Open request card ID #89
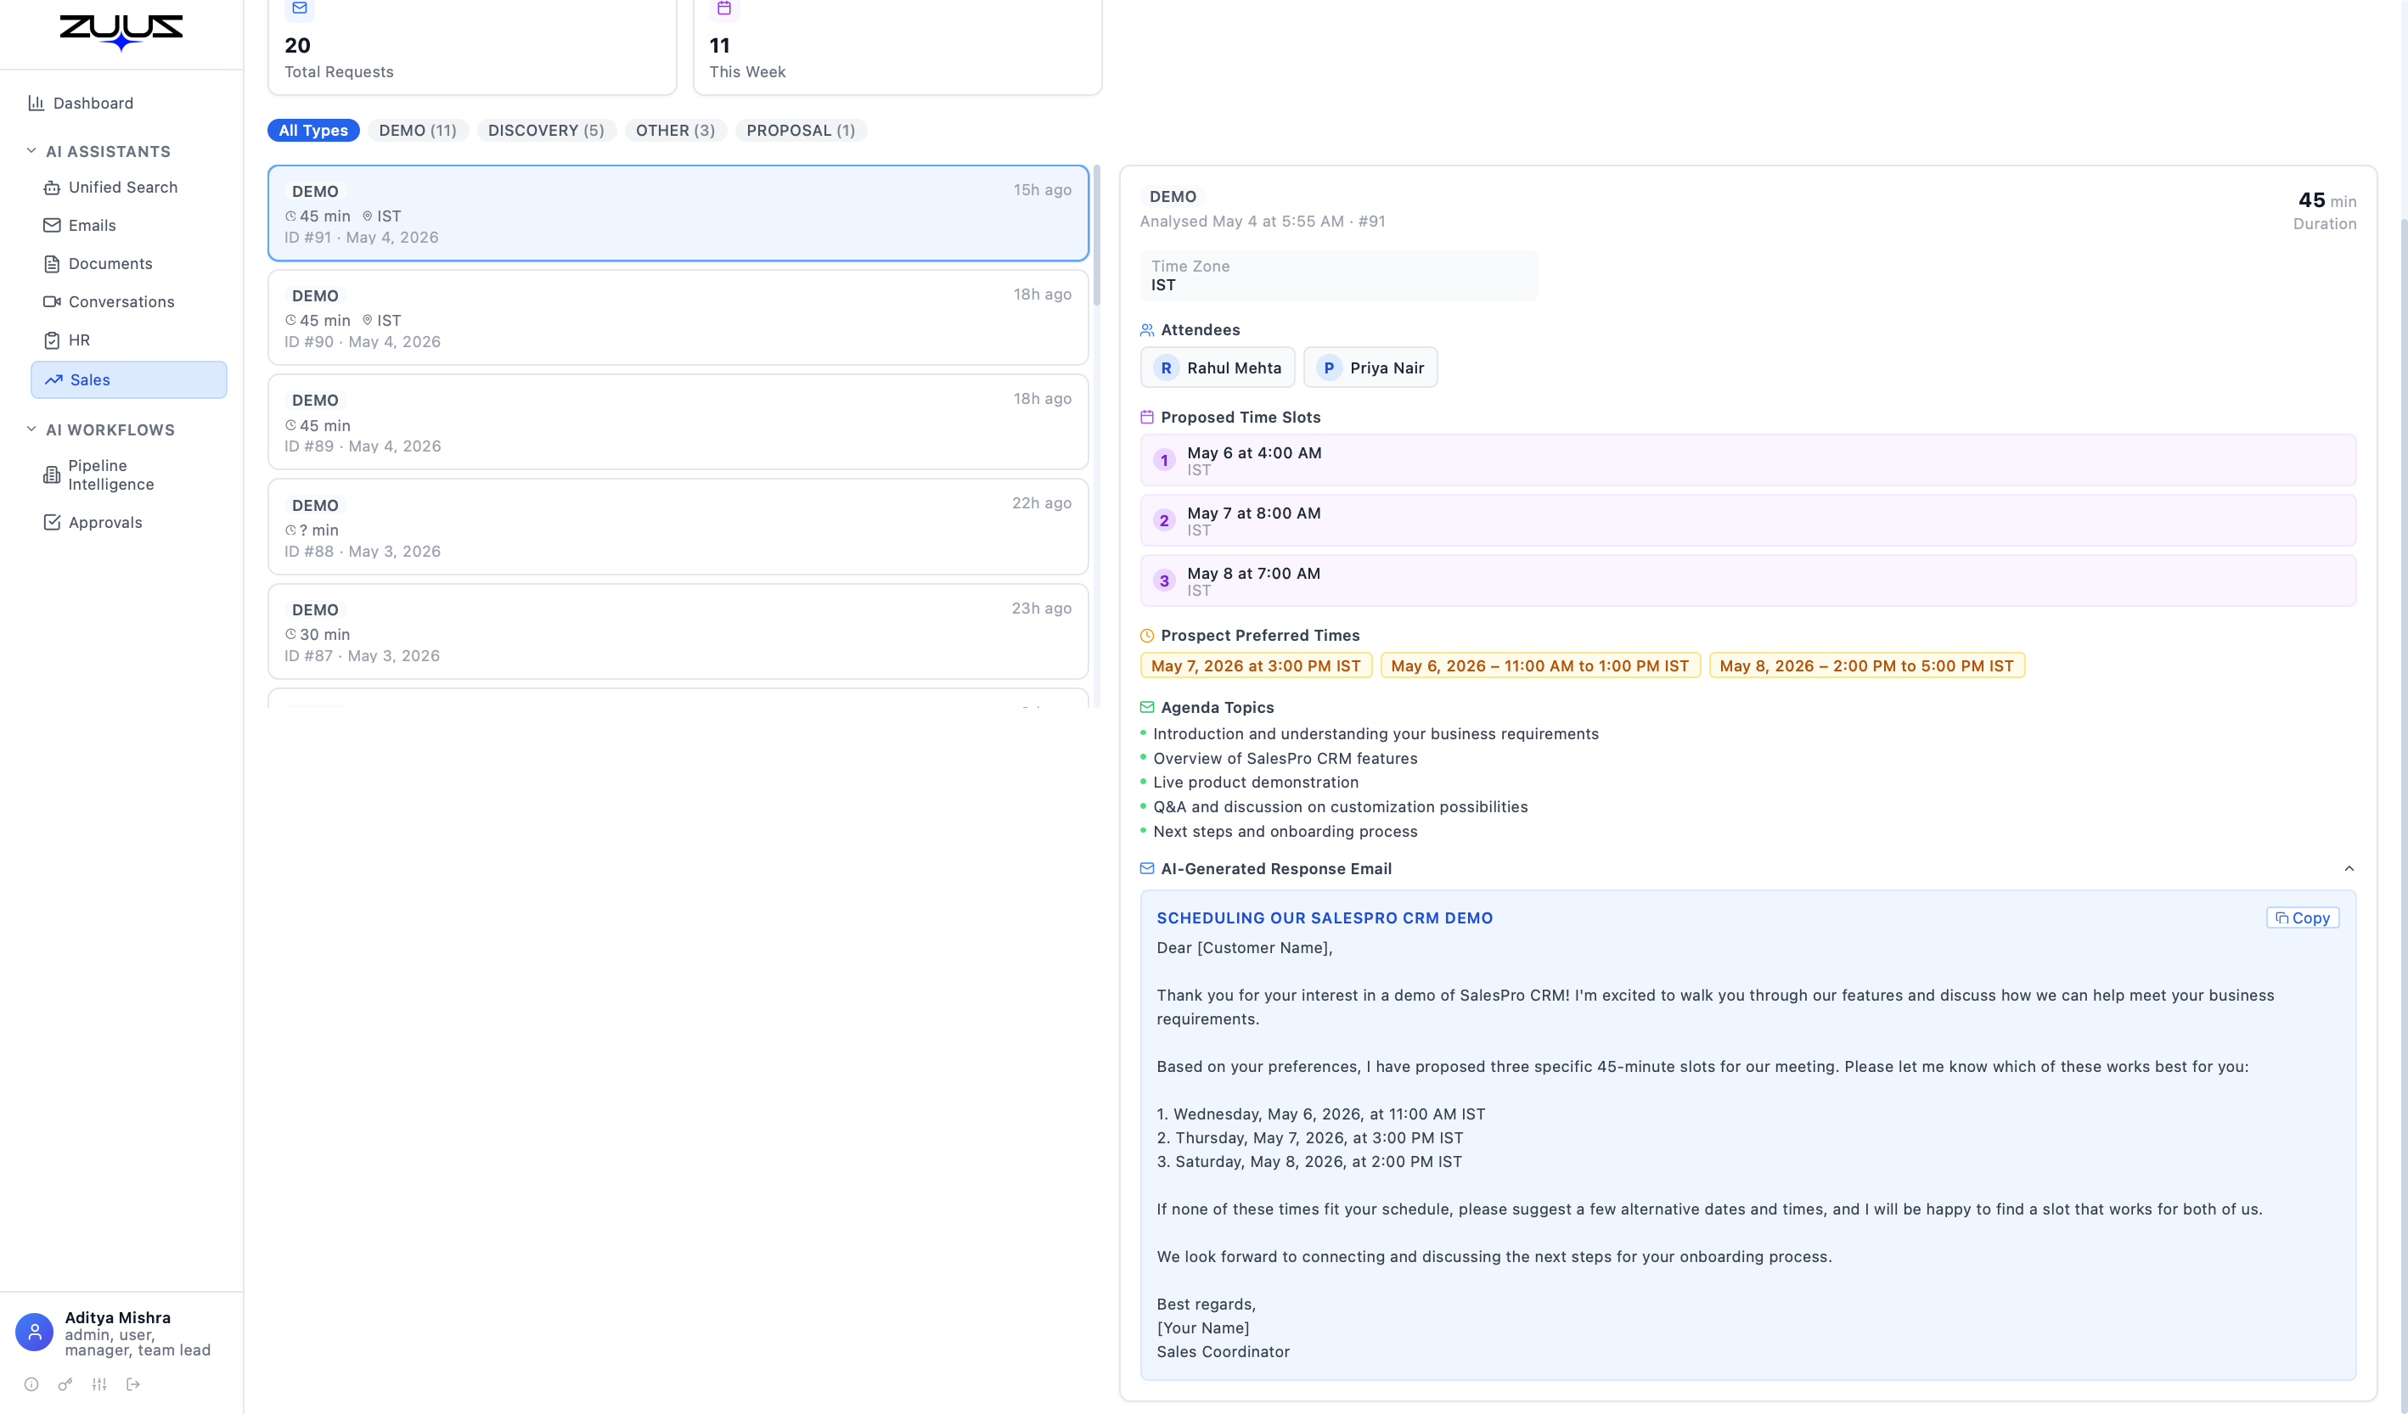This screenshot has height=1414, width=2408. [678, 421]
